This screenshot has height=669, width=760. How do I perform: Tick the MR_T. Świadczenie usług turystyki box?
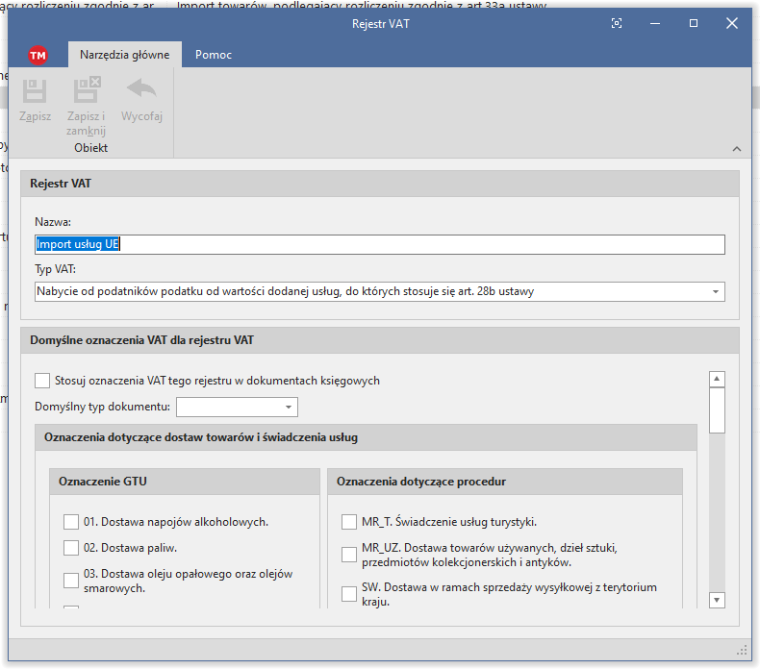click(x=349, y=522)
